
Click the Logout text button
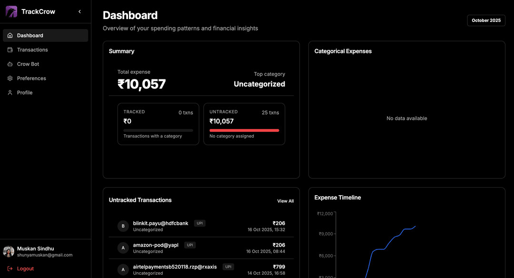coord(25,268)
